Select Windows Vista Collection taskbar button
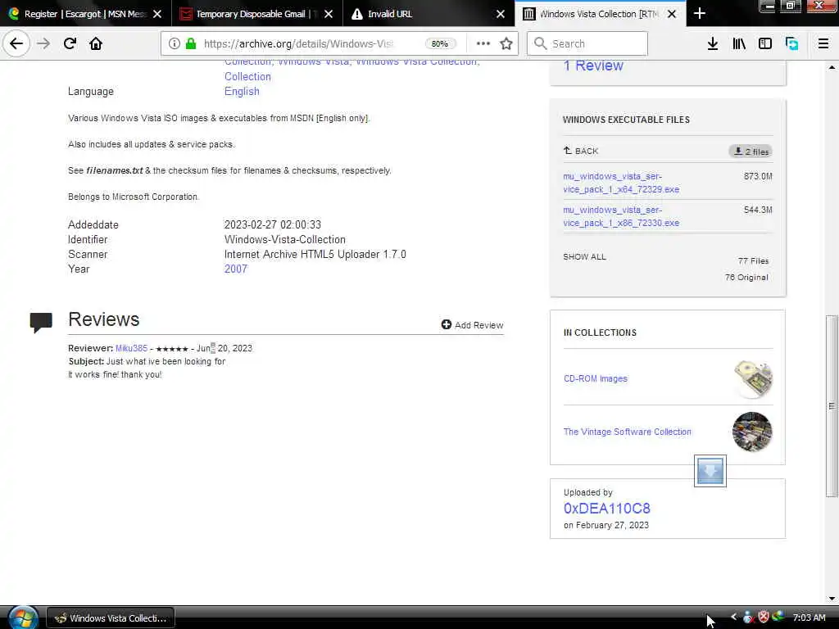This screenshot has height=629, width=839. [x=111, y=618]
